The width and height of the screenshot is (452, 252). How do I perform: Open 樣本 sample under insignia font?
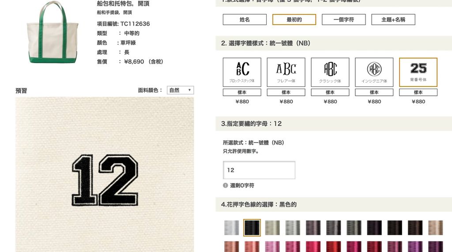click(374, 92)
